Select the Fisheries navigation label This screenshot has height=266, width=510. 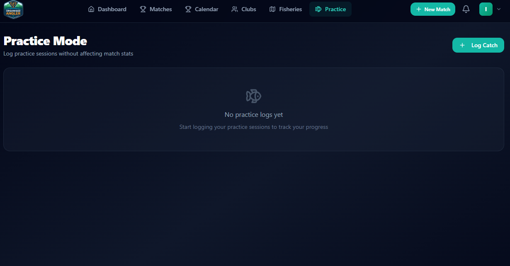pyautogui.click(x=290, y=9)
